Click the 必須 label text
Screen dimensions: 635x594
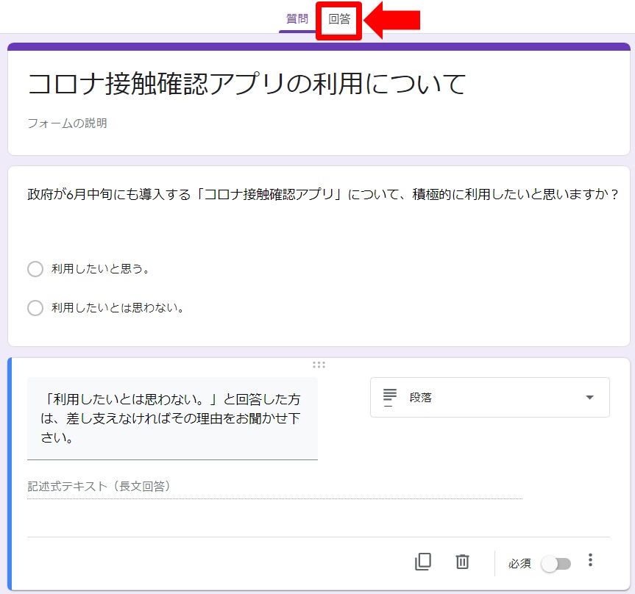(x=519, y=564)
